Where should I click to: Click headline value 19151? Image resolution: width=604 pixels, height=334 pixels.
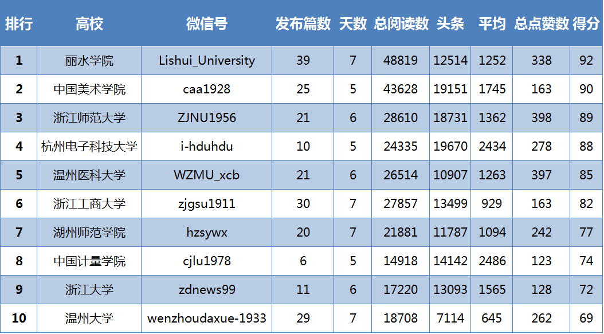pos(450,89)
